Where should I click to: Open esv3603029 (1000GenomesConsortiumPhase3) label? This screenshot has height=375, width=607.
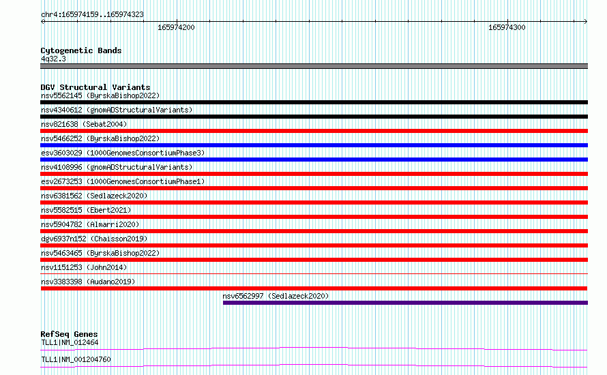[123, 153]
